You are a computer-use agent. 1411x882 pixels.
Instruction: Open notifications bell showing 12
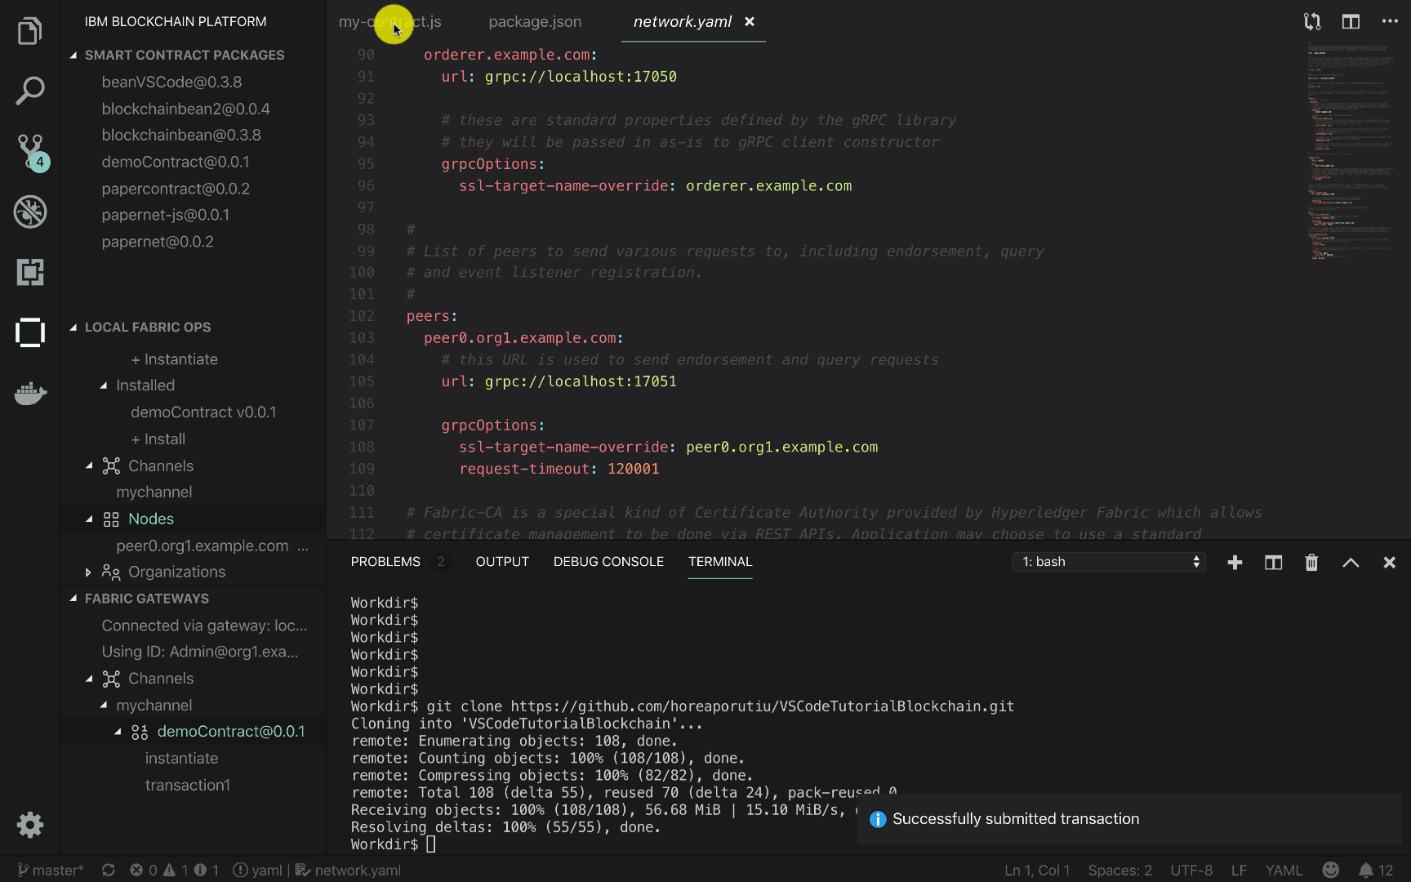tap(1376, 871)
